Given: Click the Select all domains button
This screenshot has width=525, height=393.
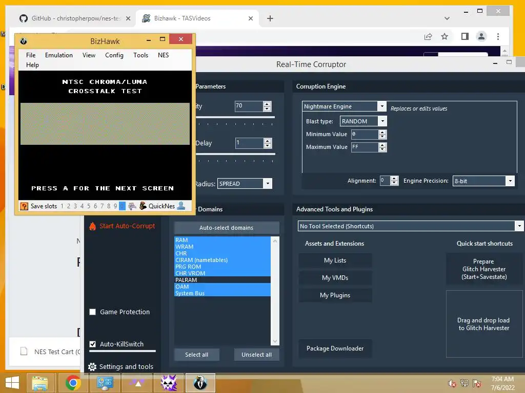Looking at the screenshot, I should (196, 355).
